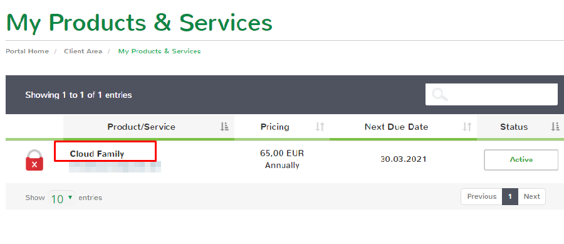Sort by Product/Service column icon
This screenshot has height=244, width=564.
(224, 127)
